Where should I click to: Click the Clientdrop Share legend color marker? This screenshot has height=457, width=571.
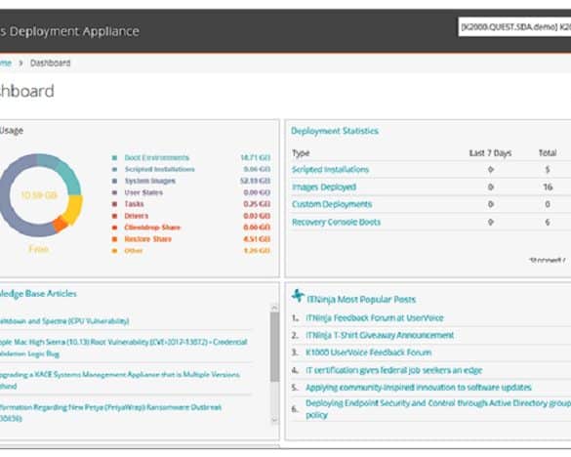[x=114, y=228]
